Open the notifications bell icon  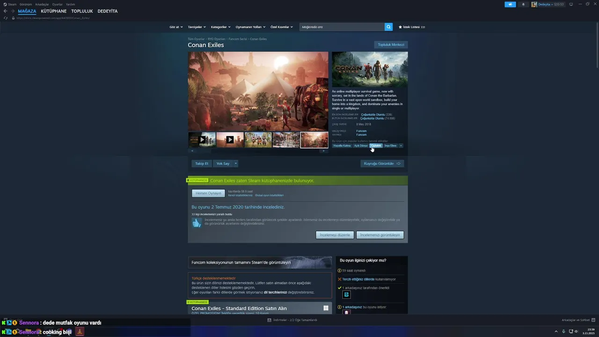pos(523,4)
